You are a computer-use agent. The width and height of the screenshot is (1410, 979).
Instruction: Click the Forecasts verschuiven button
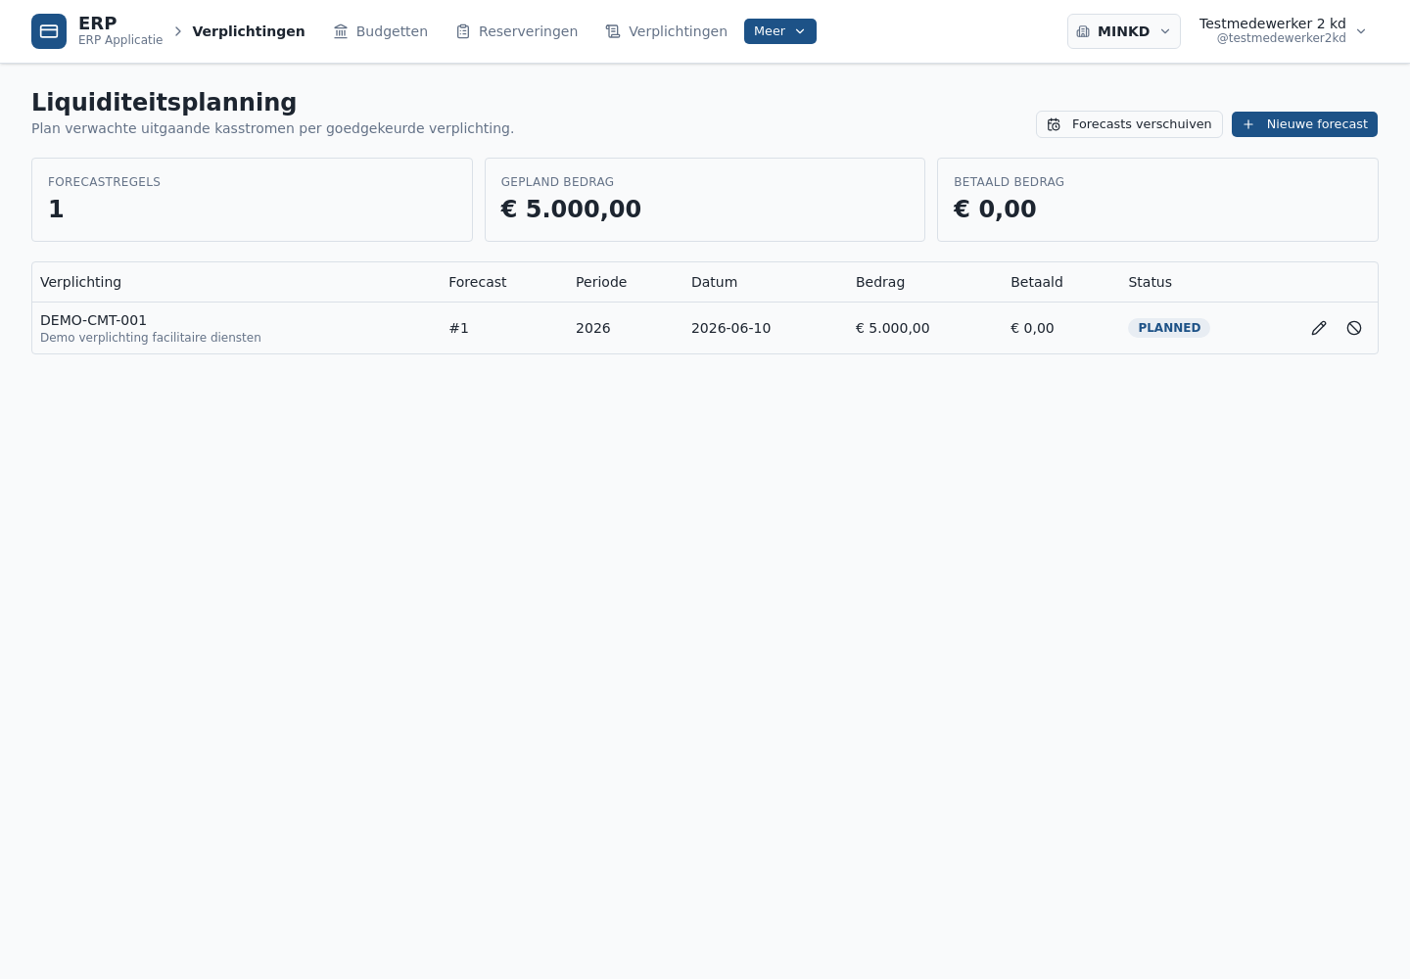1129,124
